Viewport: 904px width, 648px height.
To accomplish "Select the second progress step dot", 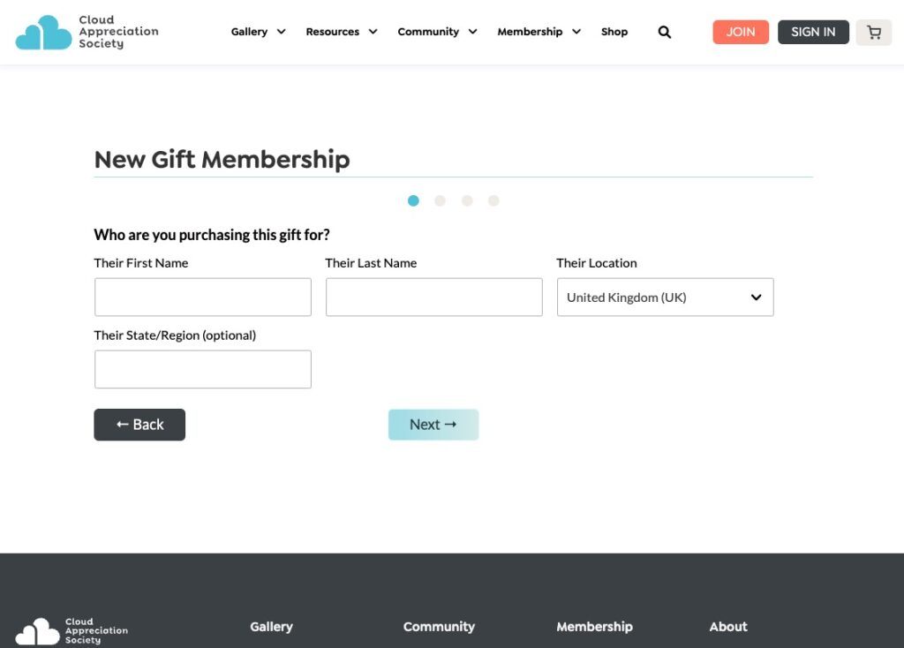I will pyautogui.click(x=440, y=200).
